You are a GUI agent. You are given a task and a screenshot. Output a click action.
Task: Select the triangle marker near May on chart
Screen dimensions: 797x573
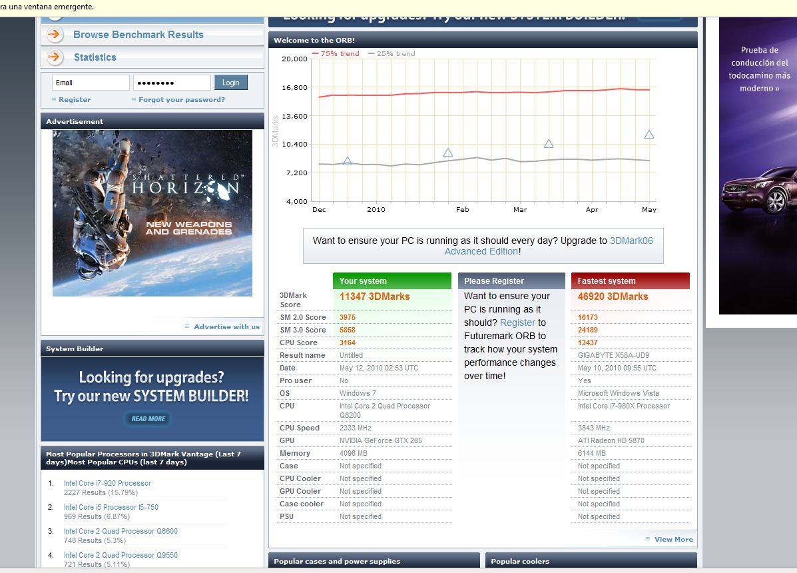pyautogui.click(x=649, y=135)
